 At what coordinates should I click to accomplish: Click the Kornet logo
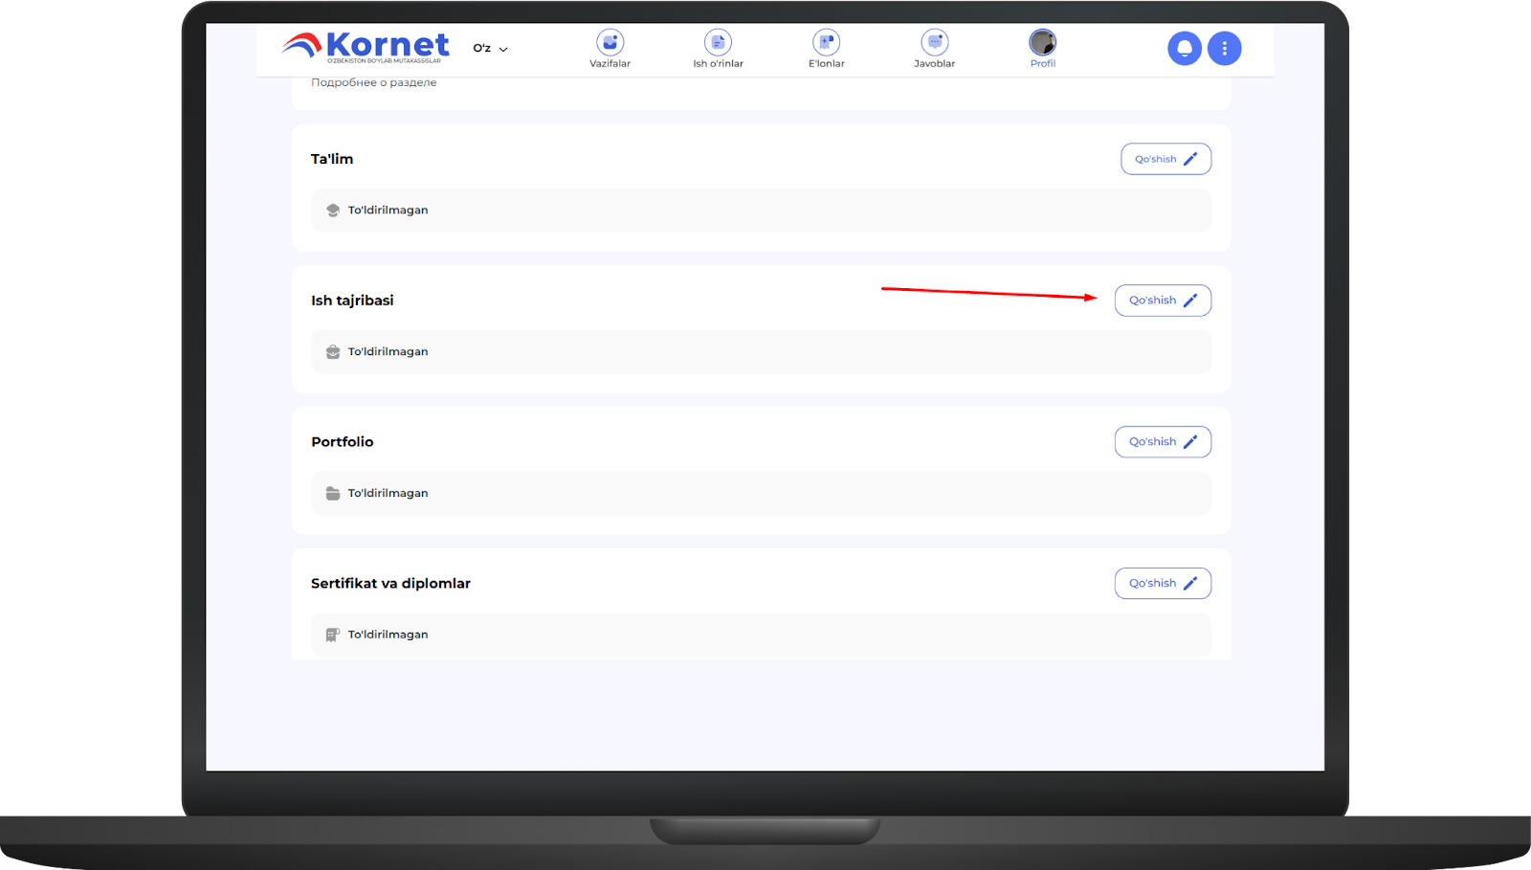pyautogui.click(x=366, y=46)
